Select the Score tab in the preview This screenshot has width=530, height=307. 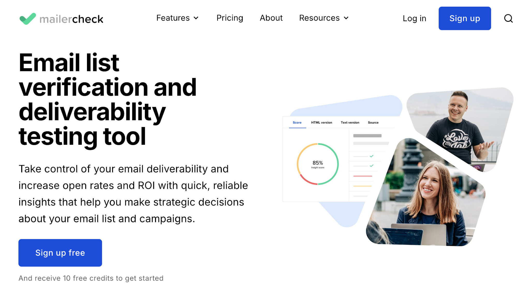(297, 122)
